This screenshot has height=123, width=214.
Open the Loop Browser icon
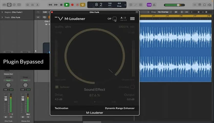pyautogui.click(x=205, y=5)
